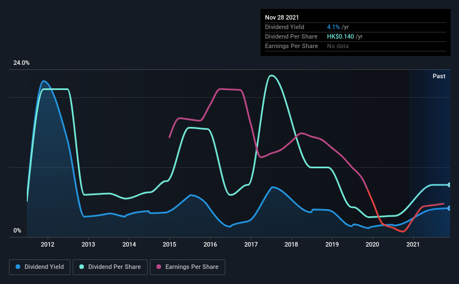Toggle the Earnings Per Share legend button
Image resolution: width=459 pixels, height=284 pixels.
coord(187,267)
